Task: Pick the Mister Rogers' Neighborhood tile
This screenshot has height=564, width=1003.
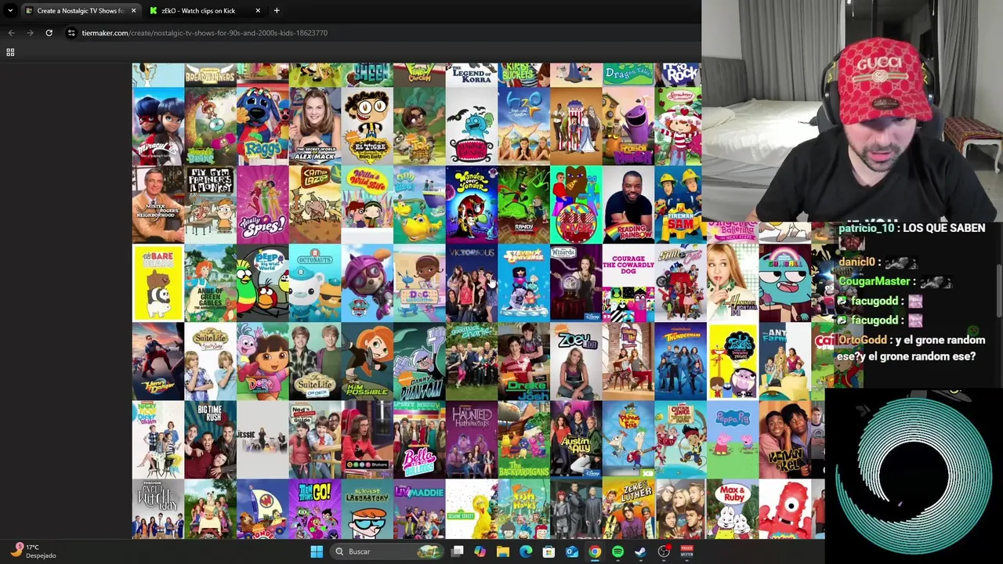Action: (x=158, y=204)
